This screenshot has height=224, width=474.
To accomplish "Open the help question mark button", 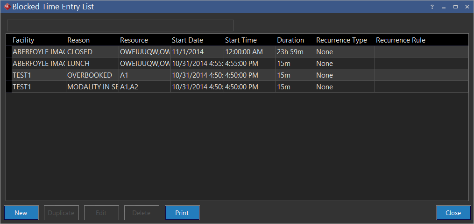I will coord(432,7).
